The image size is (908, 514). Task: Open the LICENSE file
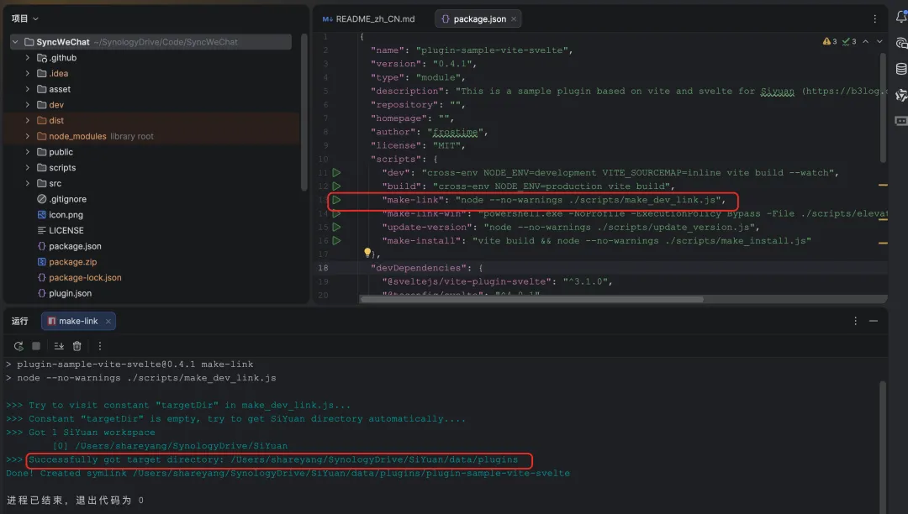(x=61, y=230)
